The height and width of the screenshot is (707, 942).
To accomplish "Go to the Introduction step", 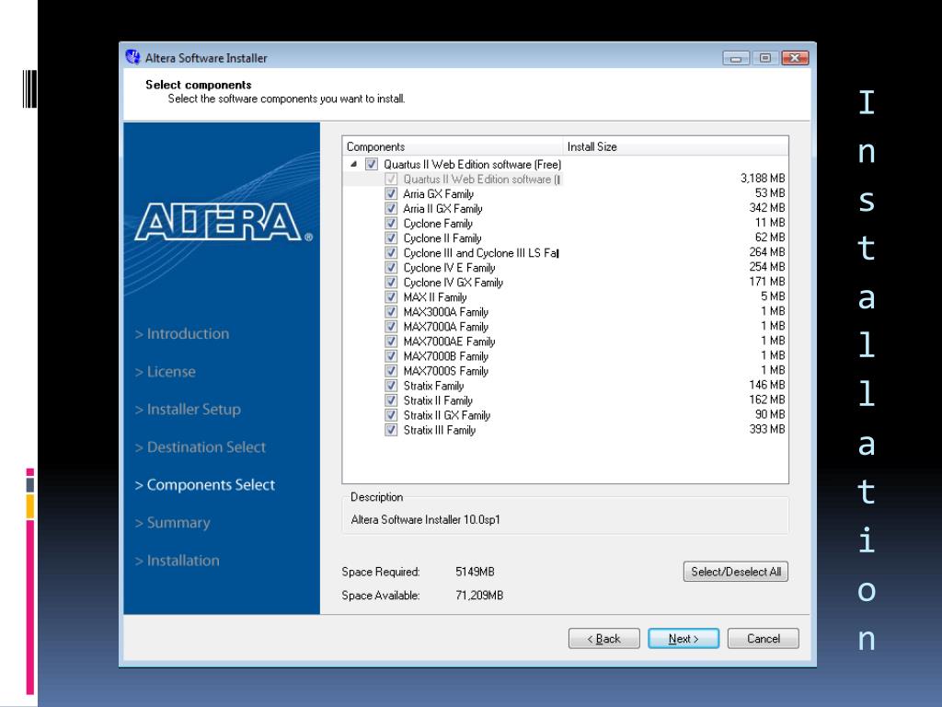I will [x=182, y=333].
